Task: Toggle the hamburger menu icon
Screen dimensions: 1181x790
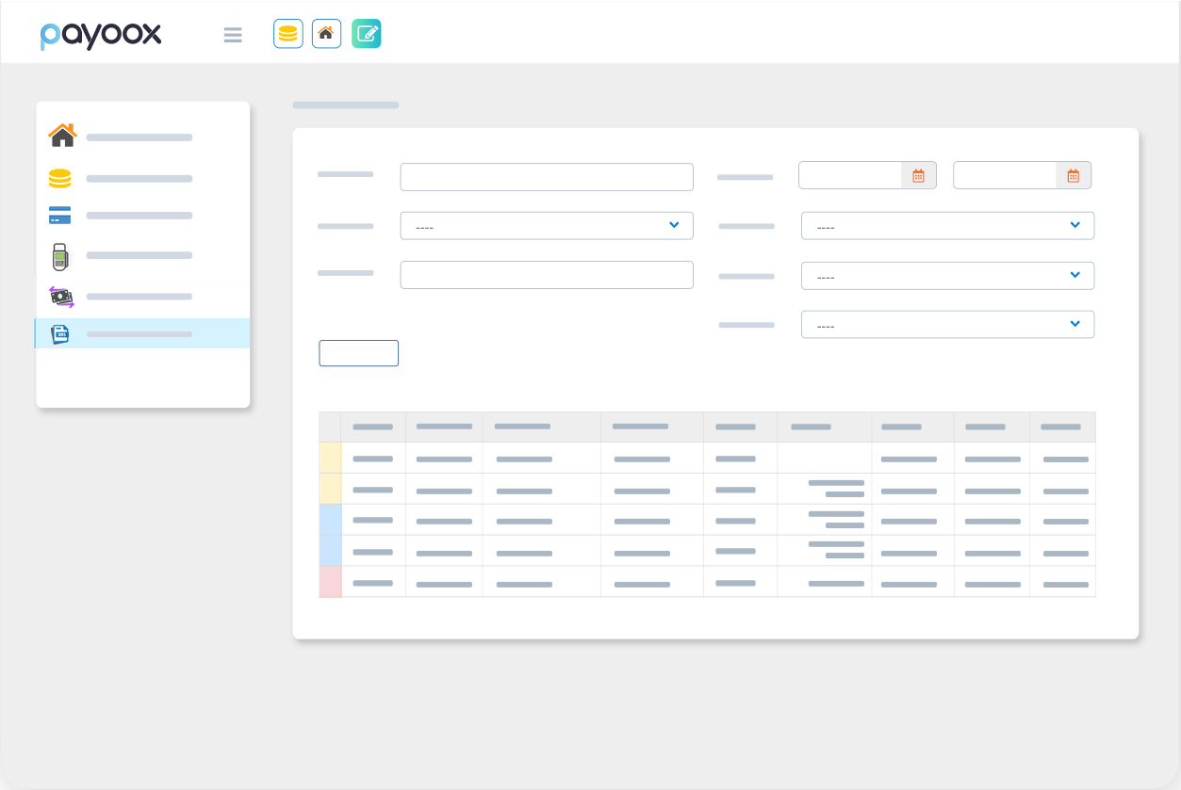Action: pyautogui.click(x=233, y=35)
